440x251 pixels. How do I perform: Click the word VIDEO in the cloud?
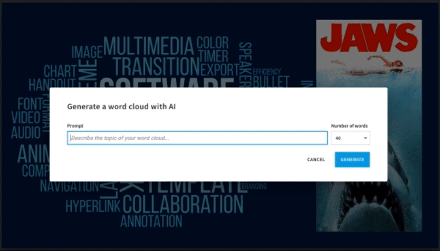[x=25, y=117]
